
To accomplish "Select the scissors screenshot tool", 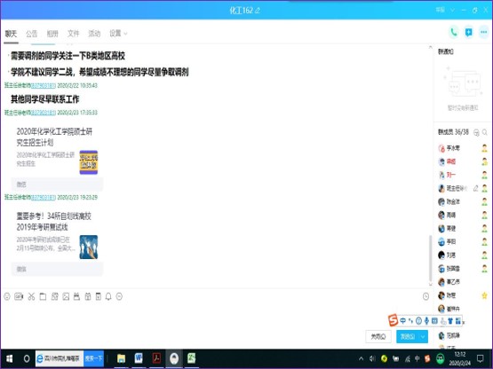I will (31, 296).
